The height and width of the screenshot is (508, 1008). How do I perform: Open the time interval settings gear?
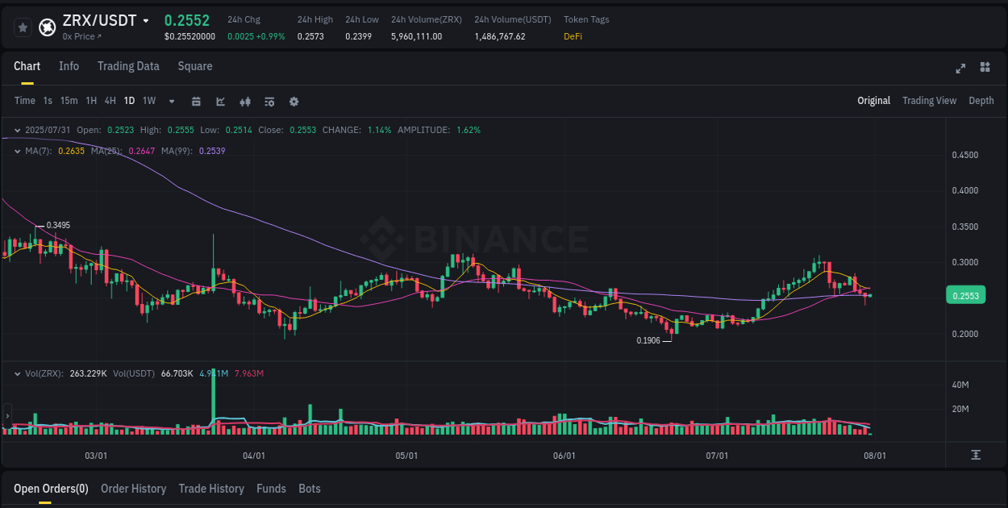294,102
